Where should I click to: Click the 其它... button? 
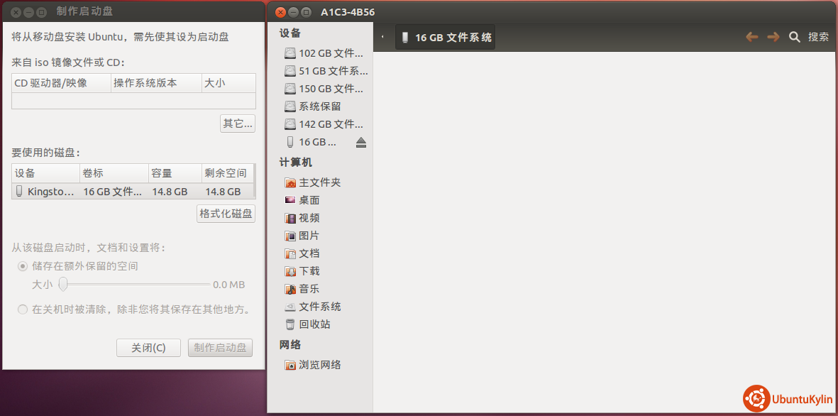(x=238, y=124)
